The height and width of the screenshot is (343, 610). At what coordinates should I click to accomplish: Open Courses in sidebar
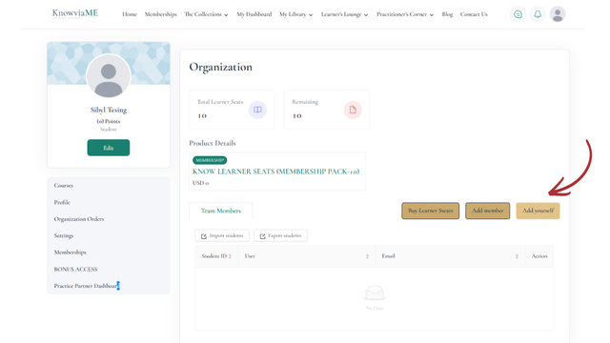tap(64, 186)
